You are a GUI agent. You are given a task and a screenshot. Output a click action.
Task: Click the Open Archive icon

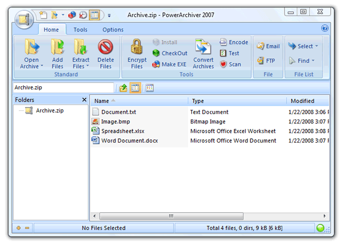[31, 47]
